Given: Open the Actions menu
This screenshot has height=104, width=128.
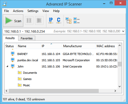Looking at the screenshot, I should pos(18,11).
